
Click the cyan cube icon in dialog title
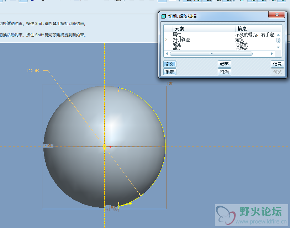163,16
